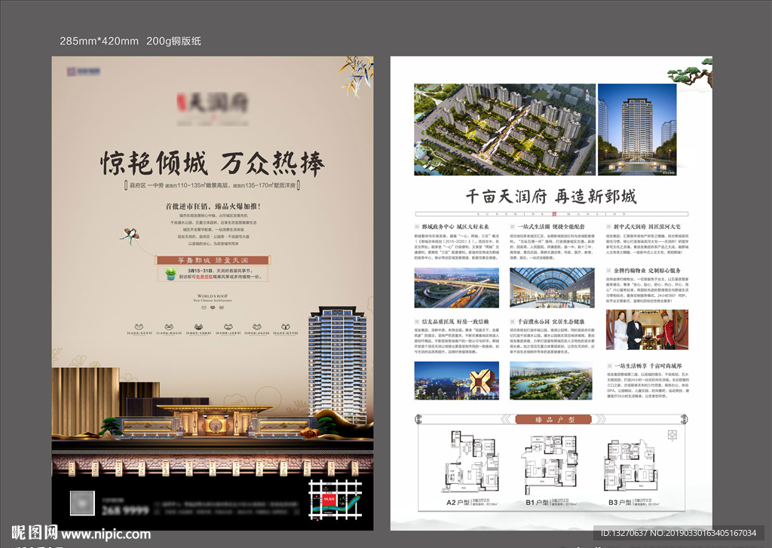
Task: Click the 千亩天润府 再造新鄄城 headline
Action: 553,194
